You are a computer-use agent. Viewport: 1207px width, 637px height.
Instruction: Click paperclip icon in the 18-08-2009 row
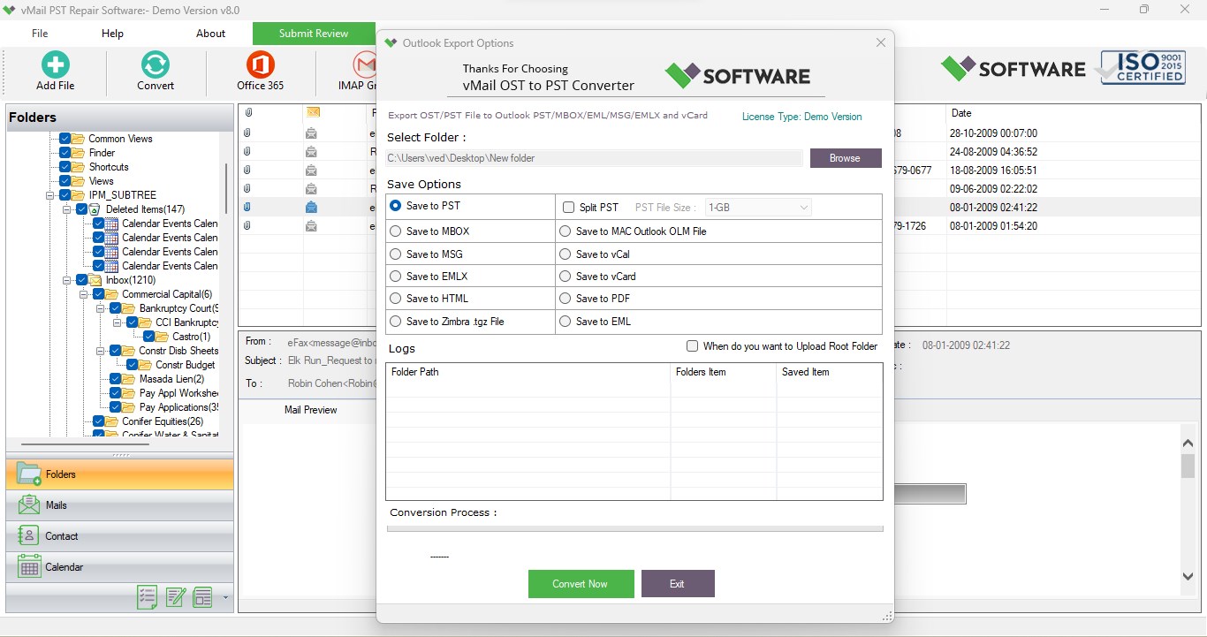[247, 171]
